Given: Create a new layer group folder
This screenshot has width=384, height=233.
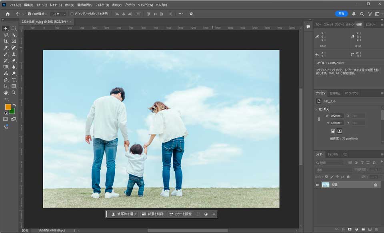Looking at the screenshot, I should click(363, 229).
